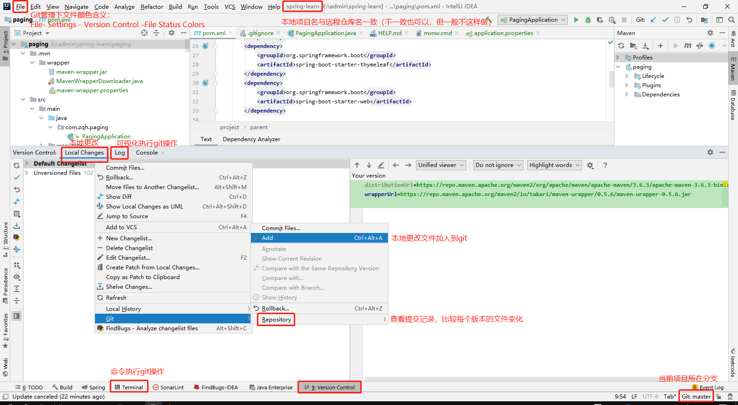Image resolution: width=738 pixels, height=405 pixels.
Task: Click Git update project blue arrow
Action: click(653, 20)
